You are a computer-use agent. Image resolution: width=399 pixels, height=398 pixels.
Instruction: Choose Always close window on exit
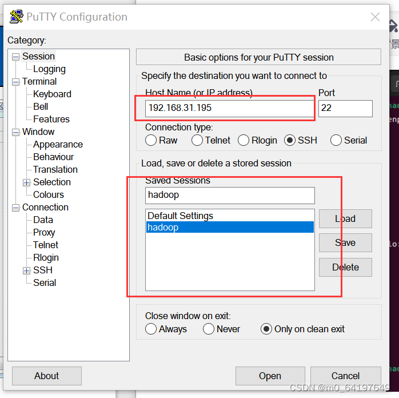click(166, 329)
